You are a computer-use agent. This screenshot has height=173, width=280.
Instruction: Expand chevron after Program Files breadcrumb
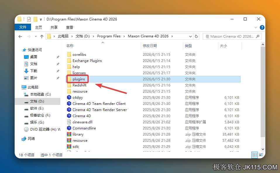(124, 37)
